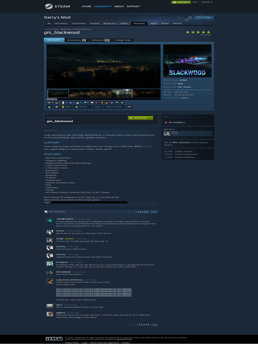Image resolution: width=258 pixels, height=344 pixels.
Task: Click the Share button
Action: point(97,107)
